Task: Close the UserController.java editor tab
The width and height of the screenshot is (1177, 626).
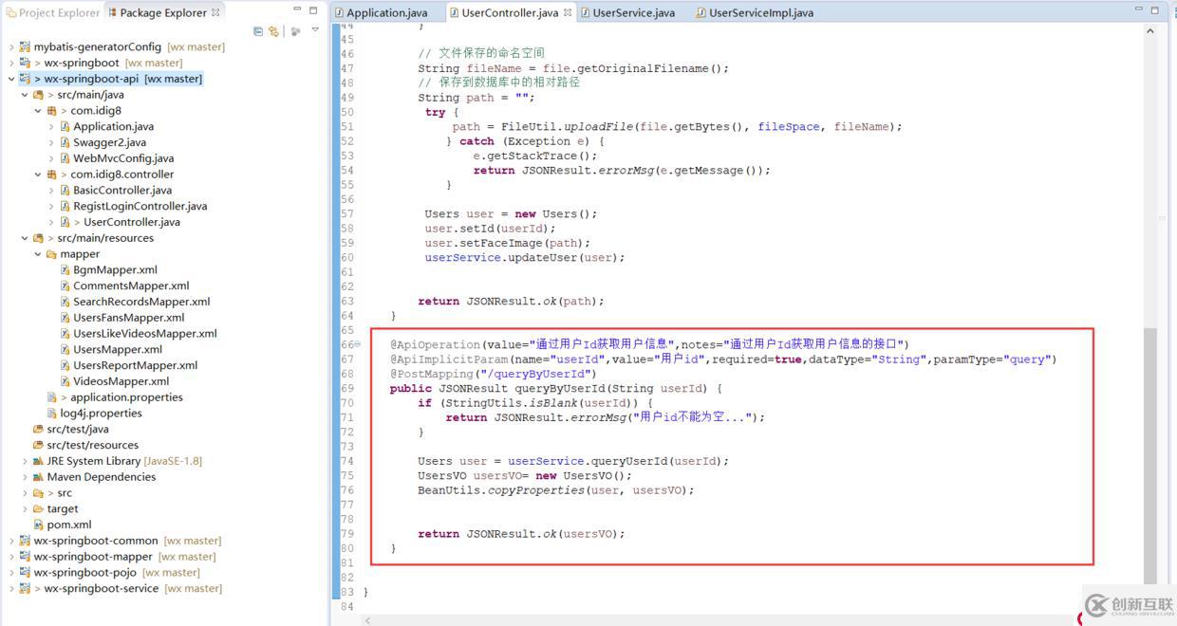Action: (x=568, y=12)
